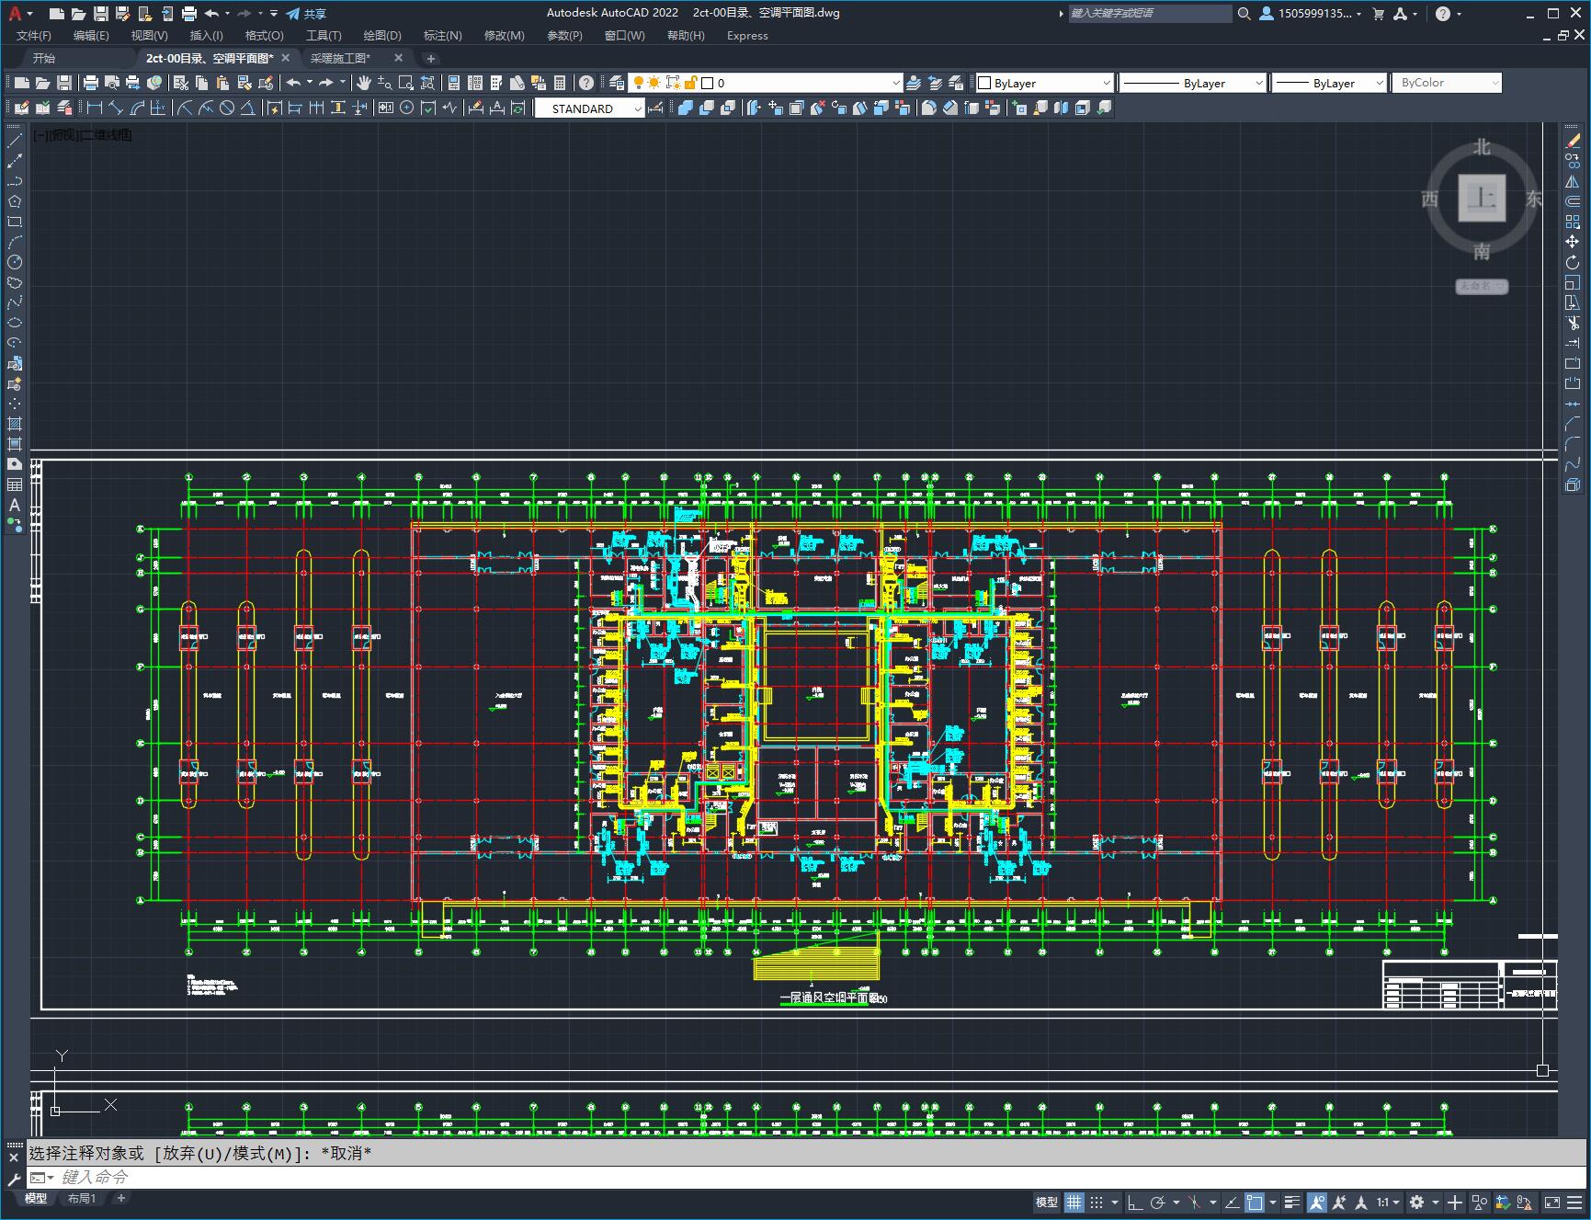Click the search magnifier icon in title bar
1591x1220 pixels.
1244,13
